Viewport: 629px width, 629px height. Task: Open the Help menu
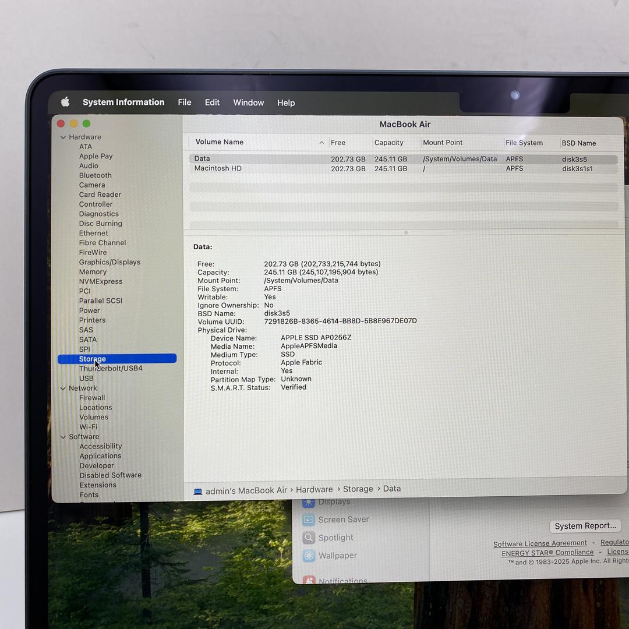286,103
